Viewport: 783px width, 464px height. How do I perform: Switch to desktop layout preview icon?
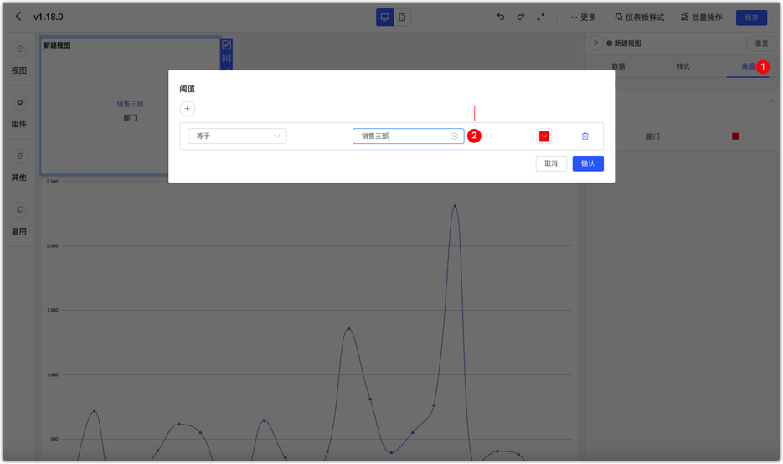[384, 18]
